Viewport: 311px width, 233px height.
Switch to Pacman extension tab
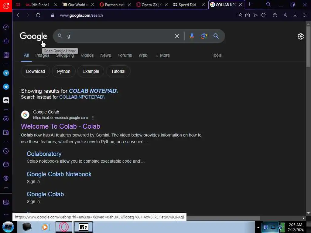coord(114,5)
